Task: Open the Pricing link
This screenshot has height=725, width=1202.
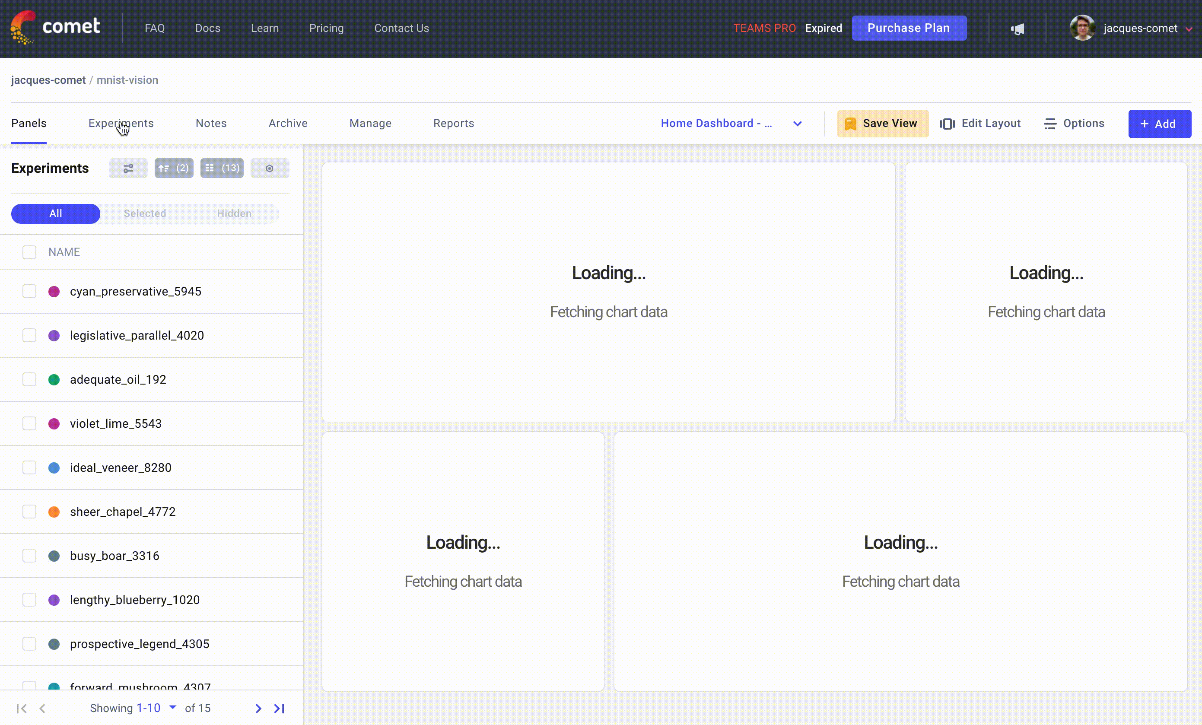Action: [x=326, y=28]
